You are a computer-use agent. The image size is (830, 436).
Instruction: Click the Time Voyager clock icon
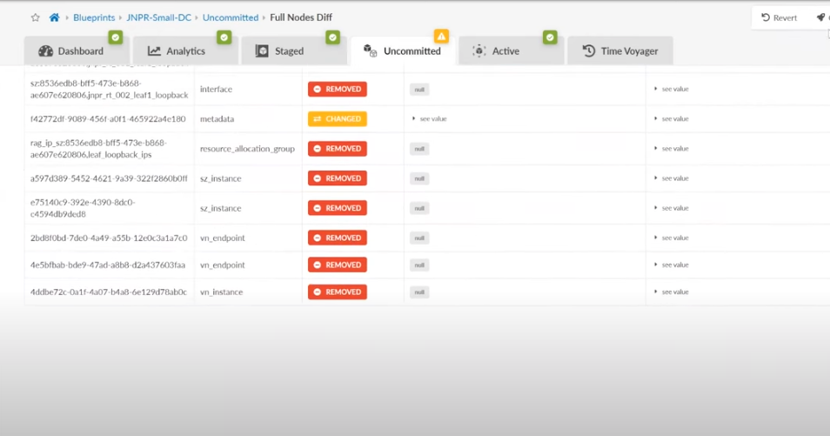[x=589, y=50]
